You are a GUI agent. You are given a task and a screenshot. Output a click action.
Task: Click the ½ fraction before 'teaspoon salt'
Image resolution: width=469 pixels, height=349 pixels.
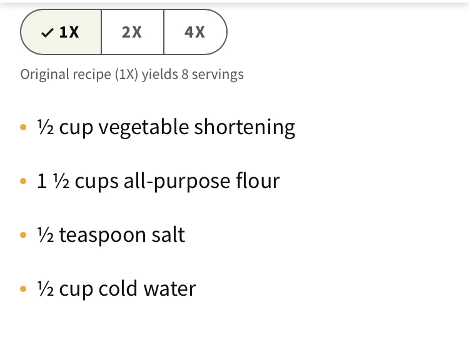(x=46, y=235)
